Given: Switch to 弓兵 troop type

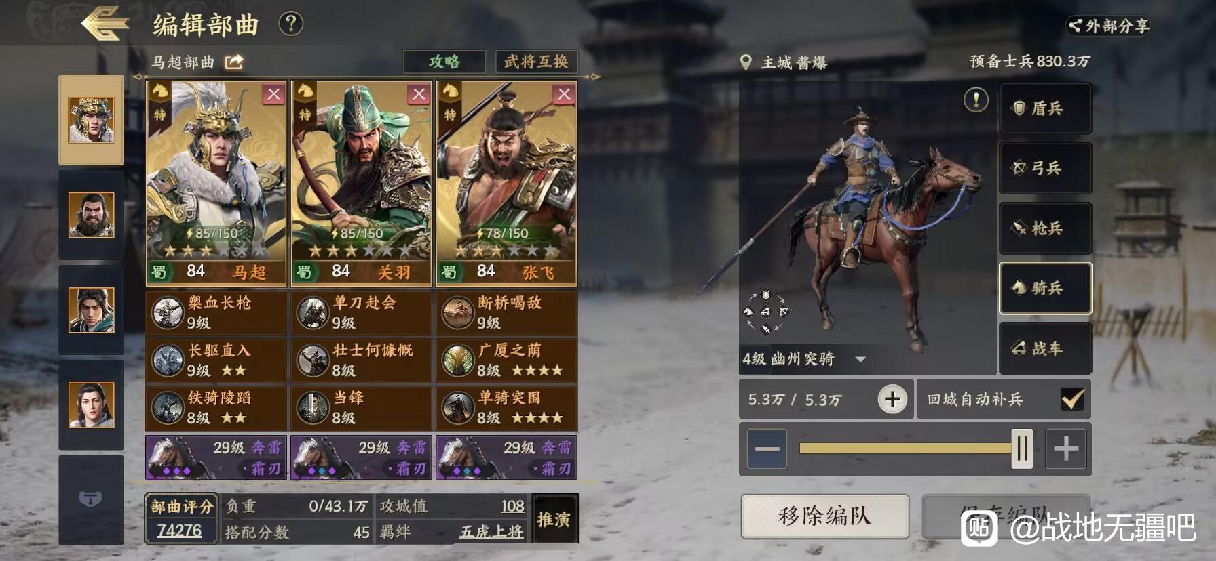Looking at the screenshot, I should tap(1045, 168).
